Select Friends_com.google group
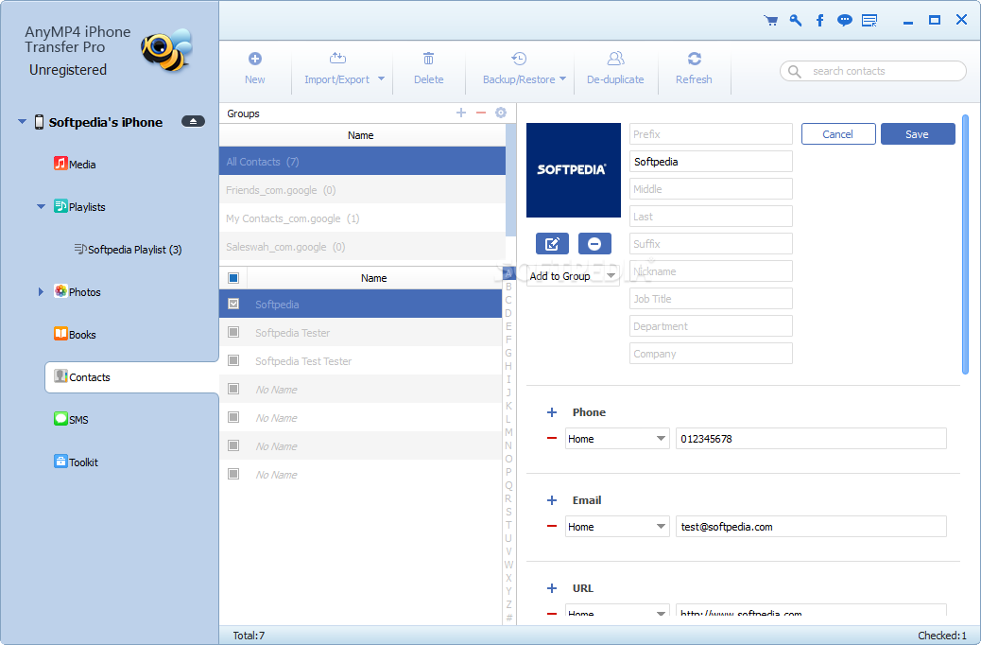The image size is (981, 645). [x=362, y=190]
